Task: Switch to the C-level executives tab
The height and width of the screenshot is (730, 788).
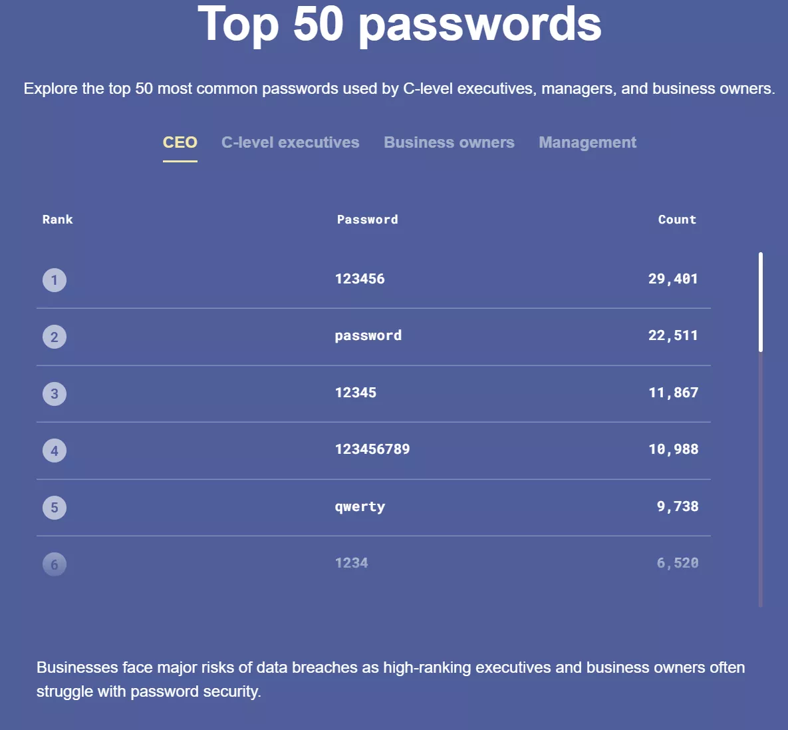Action: point(290,142)
